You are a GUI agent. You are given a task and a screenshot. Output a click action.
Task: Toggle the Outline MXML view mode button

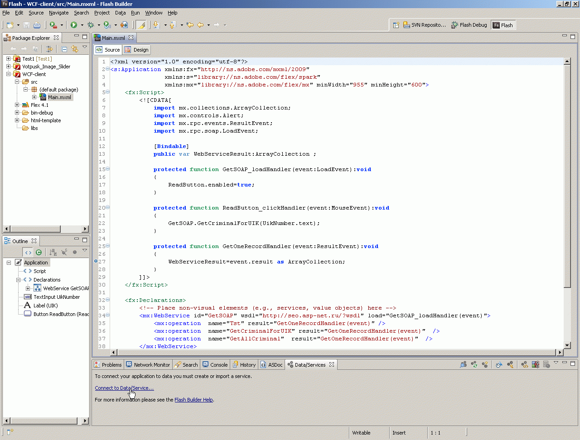pos(28,252)
